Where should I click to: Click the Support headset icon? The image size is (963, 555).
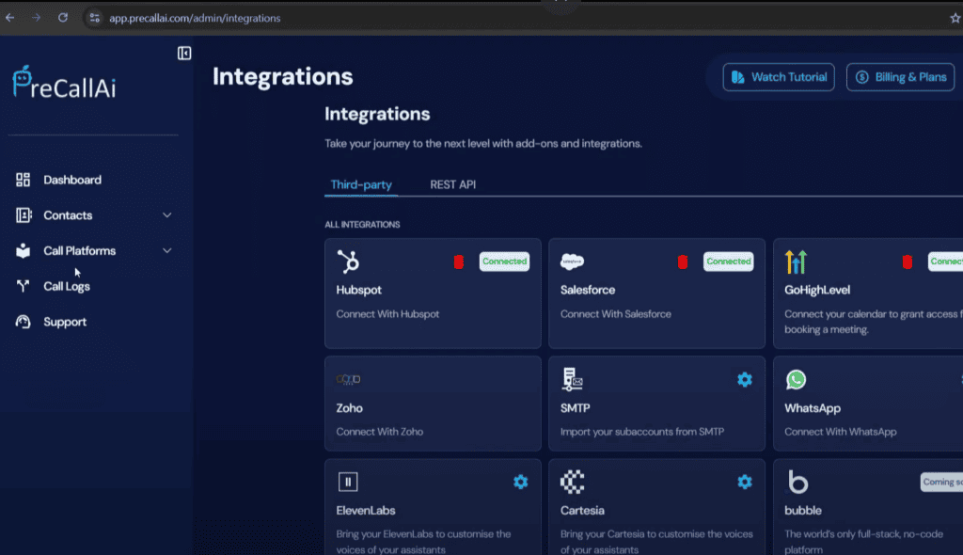[24, 322]
